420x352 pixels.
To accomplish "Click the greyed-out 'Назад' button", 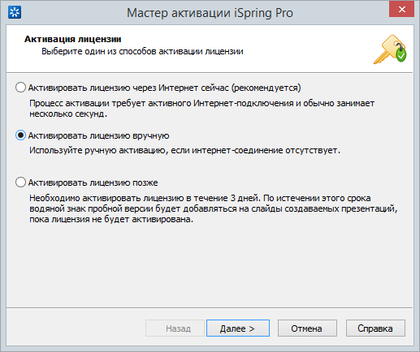I will pyautogui.click(x=175, y=328).
